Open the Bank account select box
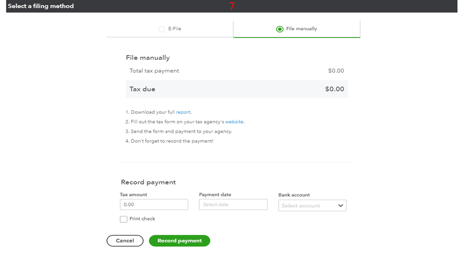The height and width of the screenshot is (261, 464). [307, 205]
